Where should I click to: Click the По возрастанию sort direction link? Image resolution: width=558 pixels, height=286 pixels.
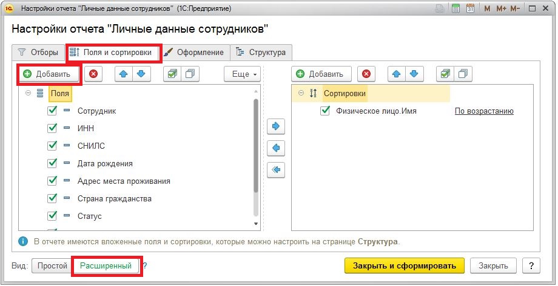[x=484, y=111]
